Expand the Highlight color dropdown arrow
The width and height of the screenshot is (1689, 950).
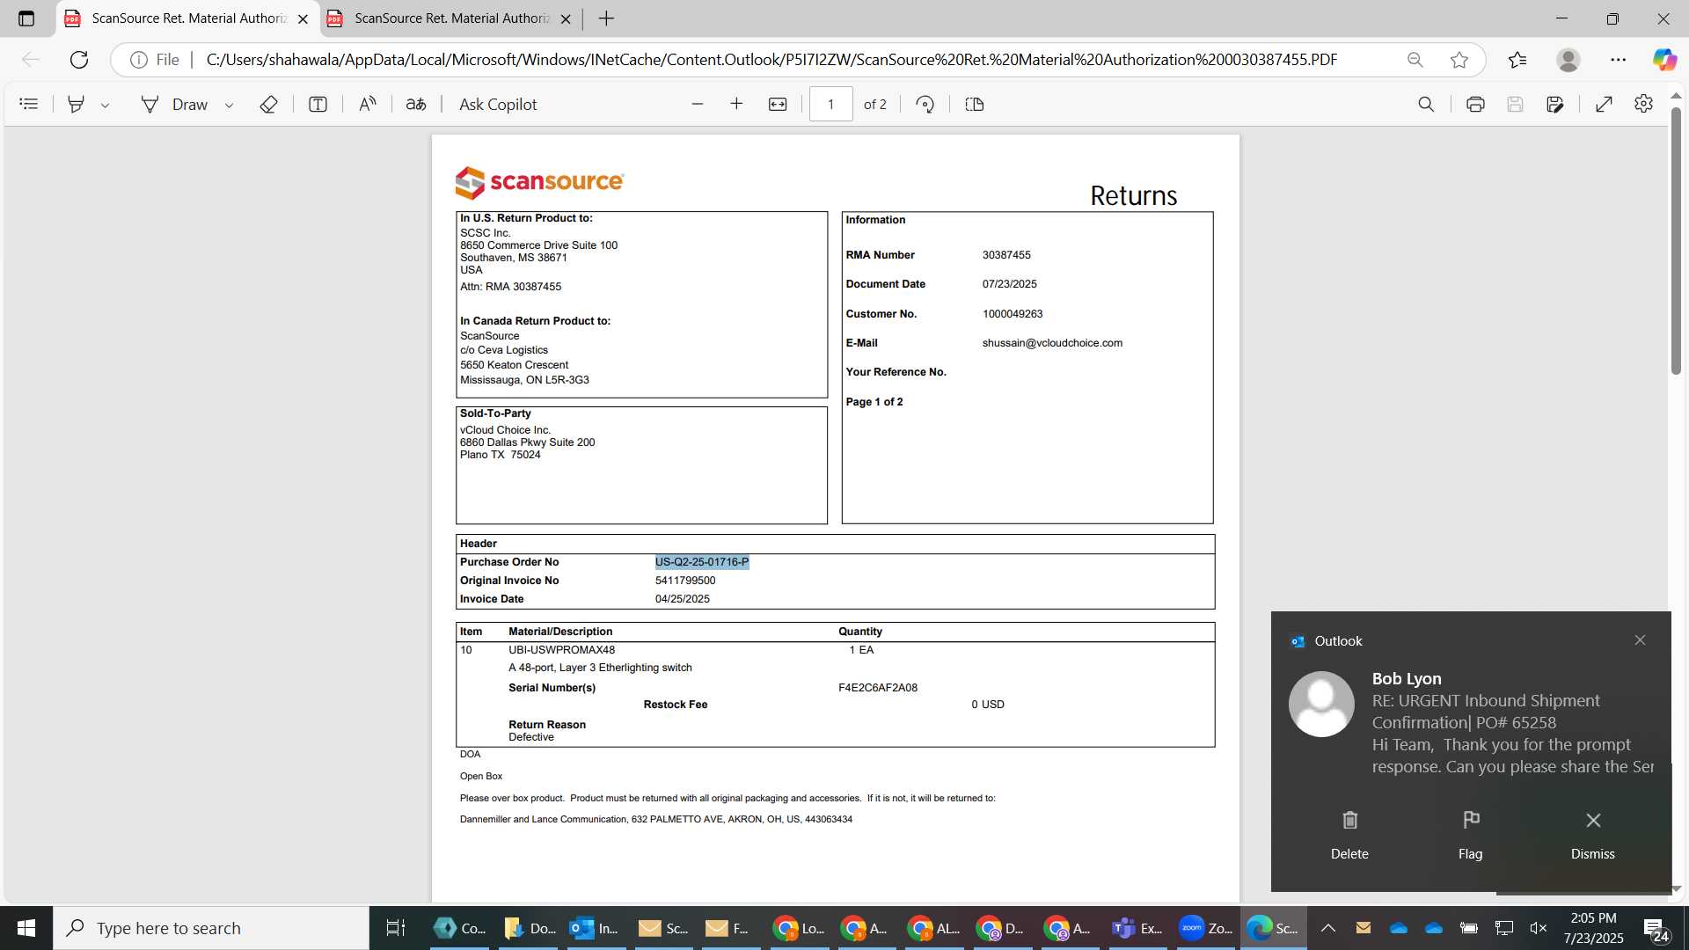(105, 106)
